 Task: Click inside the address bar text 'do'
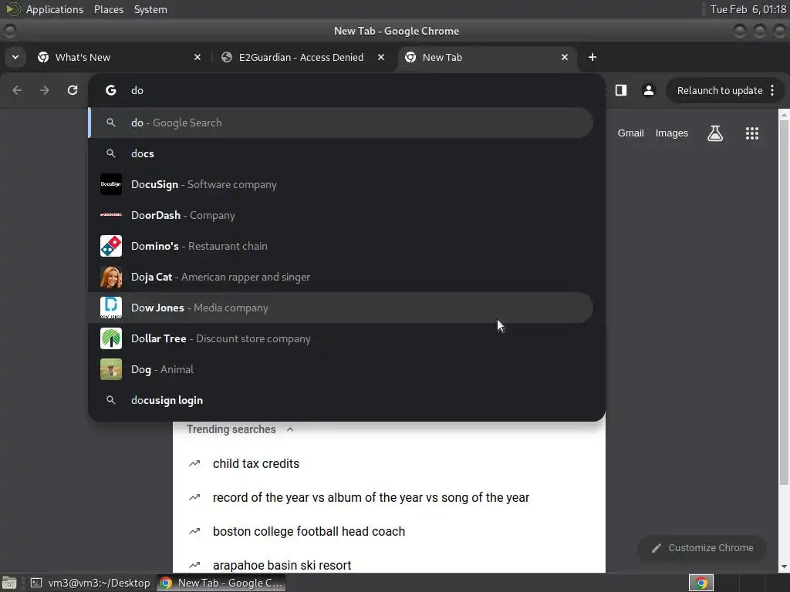(137, 91)
